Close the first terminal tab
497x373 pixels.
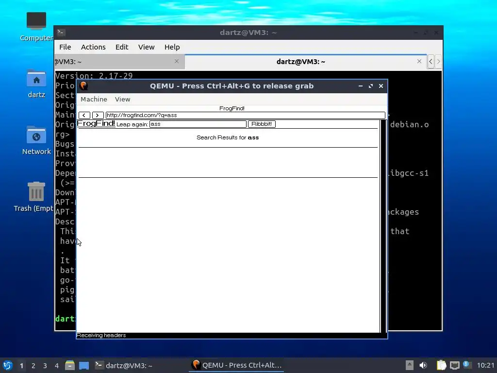click(x=177, y=61)
